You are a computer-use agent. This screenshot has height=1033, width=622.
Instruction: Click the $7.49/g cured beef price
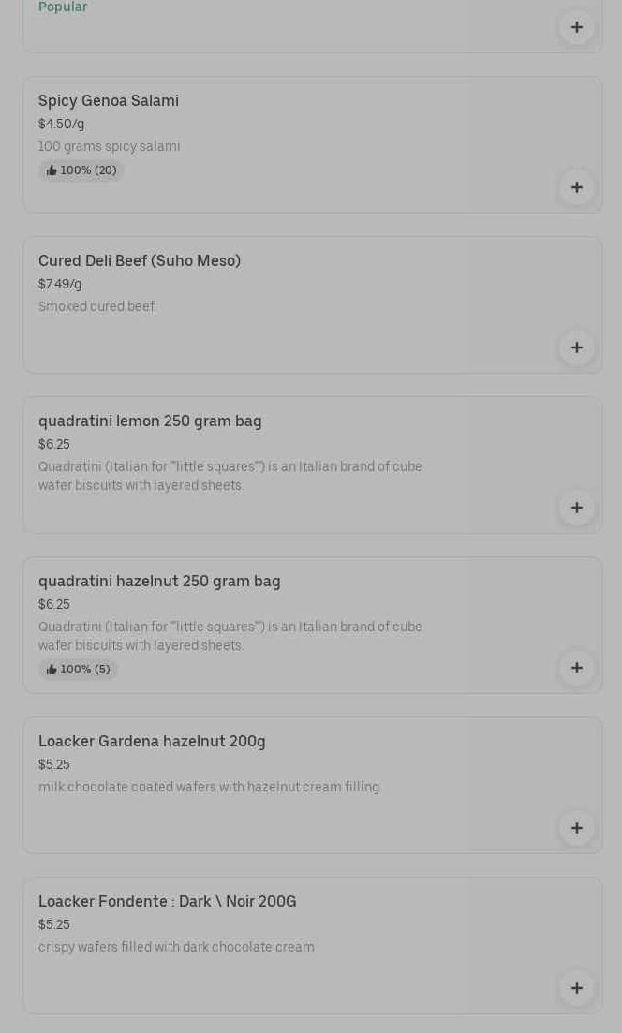coord(60,284)
